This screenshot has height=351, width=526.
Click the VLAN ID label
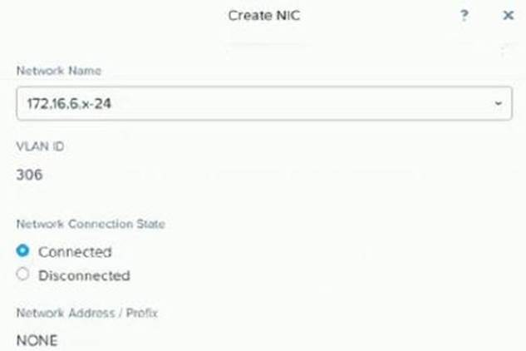click(40, 146)
